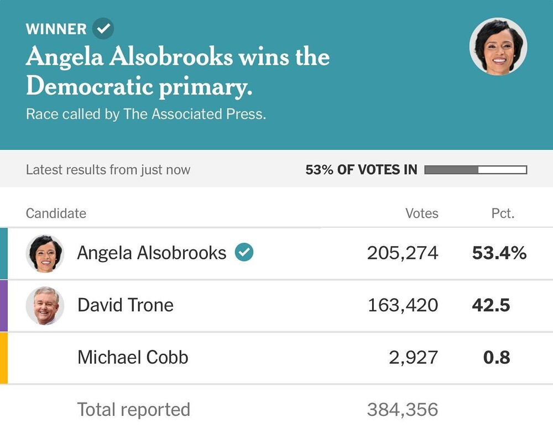Click the photo thumbnail in the Angela Alsobrooks row

click(45, 253)
